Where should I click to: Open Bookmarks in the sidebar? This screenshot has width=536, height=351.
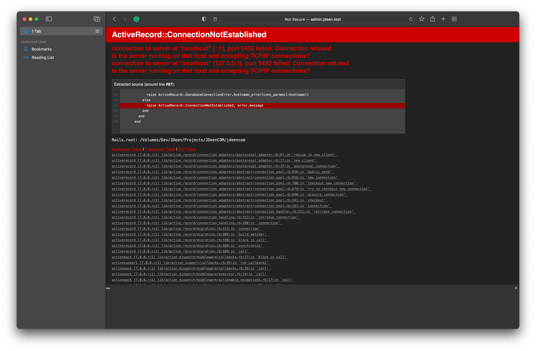pyautogui.click(x=42, y=49)
